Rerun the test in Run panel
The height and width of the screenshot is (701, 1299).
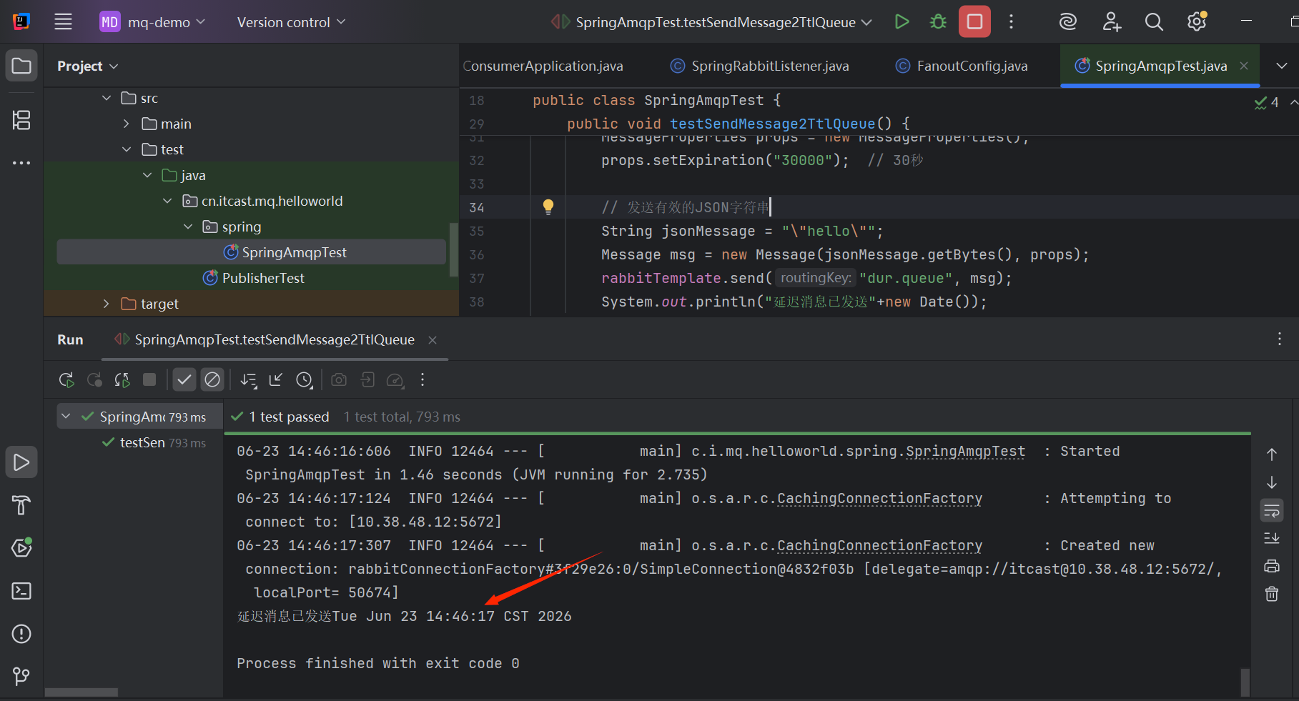pyautogui.click(x=66, y=380)
